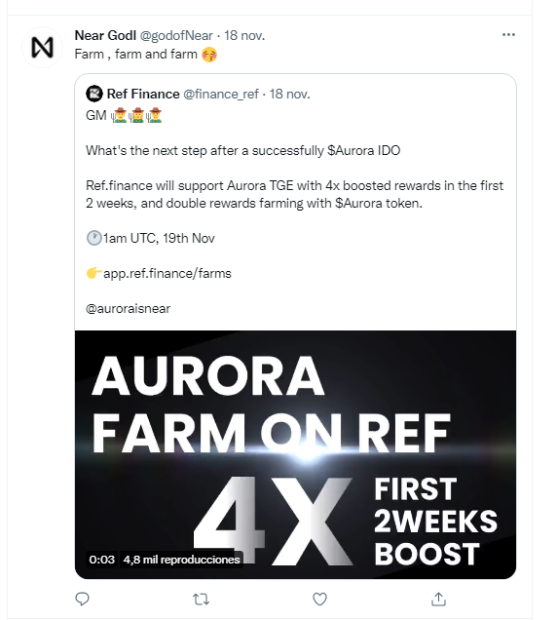Open the Ref Finance account name
Viewport: 557px width, 620px height.
point(143,95)
